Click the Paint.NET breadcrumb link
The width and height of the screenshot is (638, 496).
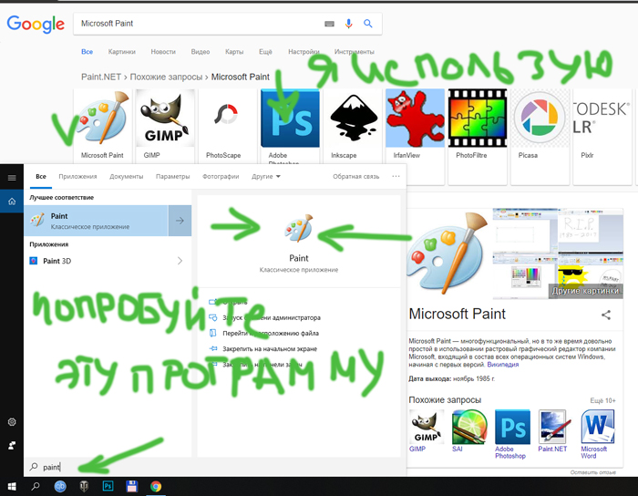point(101,77)
